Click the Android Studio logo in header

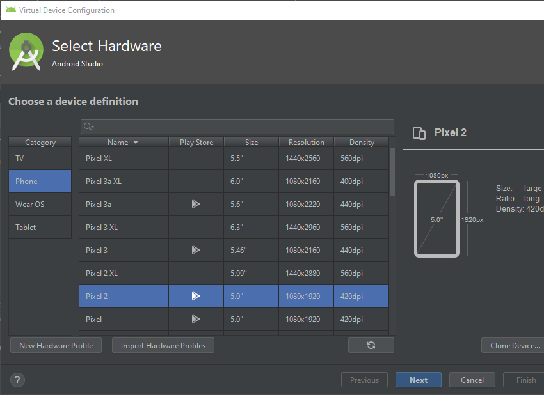[x=26, y=52]
